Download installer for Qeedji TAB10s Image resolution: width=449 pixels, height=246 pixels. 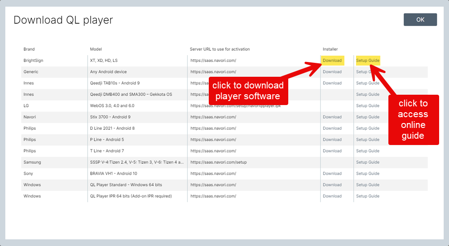[332, 83]
